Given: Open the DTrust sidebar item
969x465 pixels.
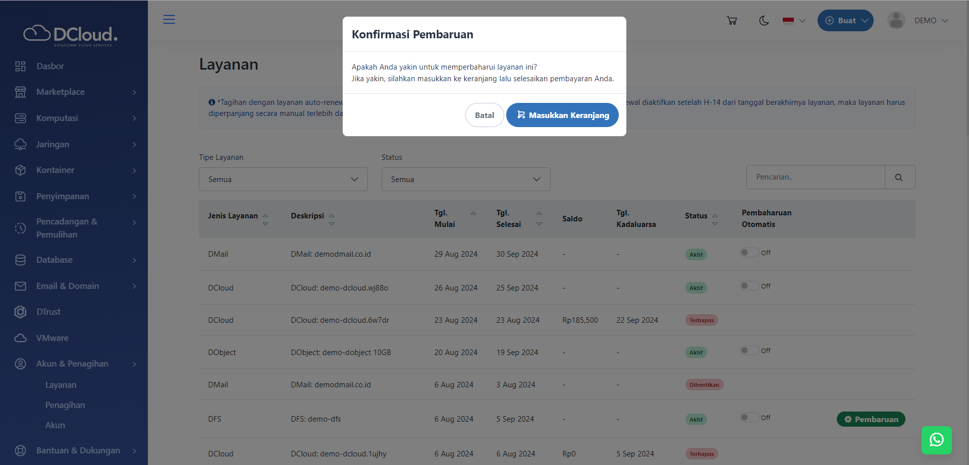Looking at the screenshot, I should [x=48, y=312].
